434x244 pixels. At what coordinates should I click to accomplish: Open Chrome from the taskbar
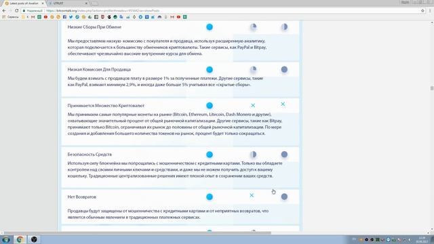(20, 239)
